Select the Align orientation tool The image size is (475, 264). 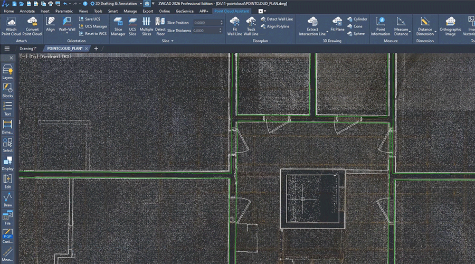[50, 24]
